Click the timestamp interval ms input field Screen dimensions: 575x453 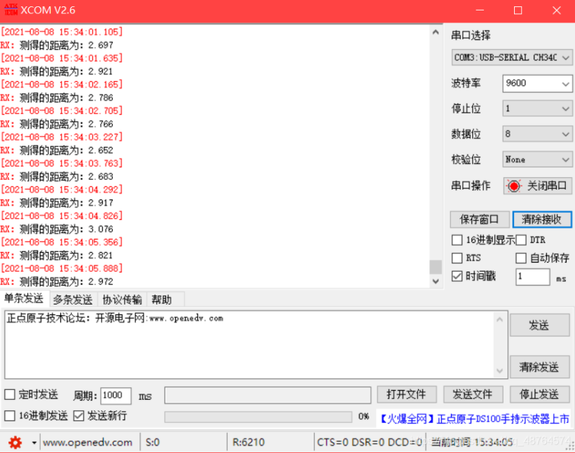point(533,277)
